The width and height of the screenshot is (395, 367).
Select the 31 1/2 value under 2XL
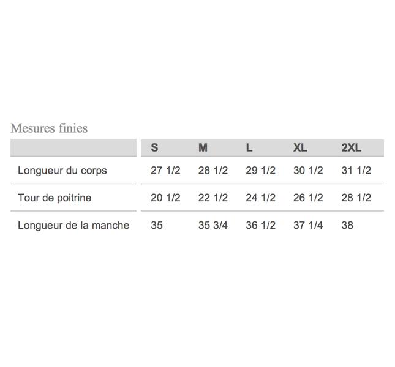coord(356,171)
